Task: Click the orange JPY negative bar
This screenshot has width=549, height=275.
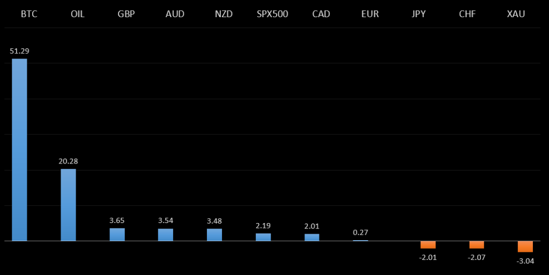Action: tap(428, 244)
